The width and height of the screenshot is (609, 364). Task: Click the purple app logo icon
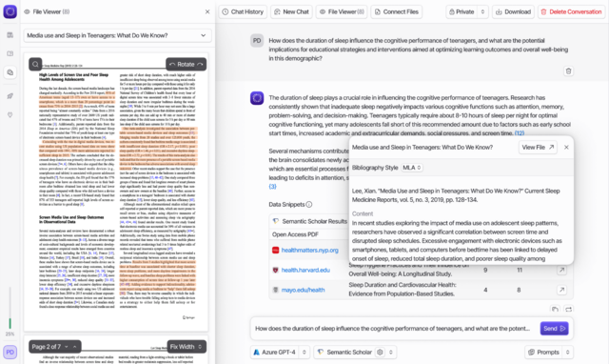pos(10,11)
